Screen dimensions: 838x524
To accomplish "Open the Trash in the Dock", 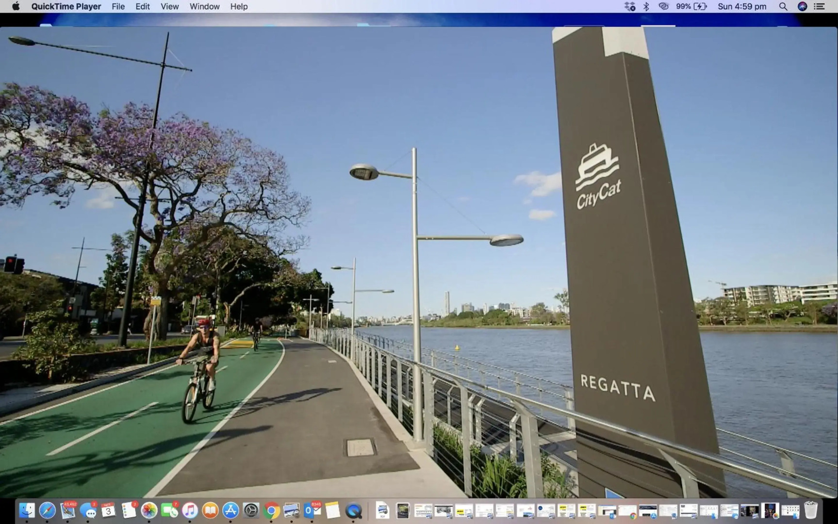I will tap(810, 510).
